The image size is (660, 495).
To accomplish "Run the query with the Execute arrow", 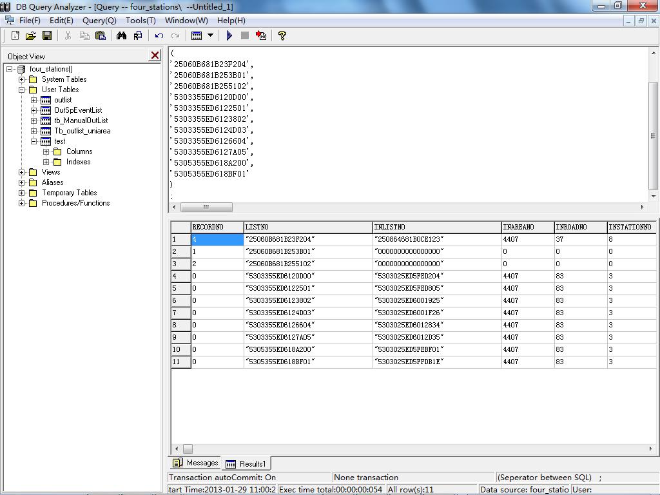I will pos(229,36).
